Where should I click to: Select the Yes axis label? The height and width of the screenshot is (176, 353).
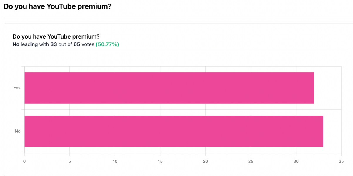pyautogui.click(x=17, y=88)
